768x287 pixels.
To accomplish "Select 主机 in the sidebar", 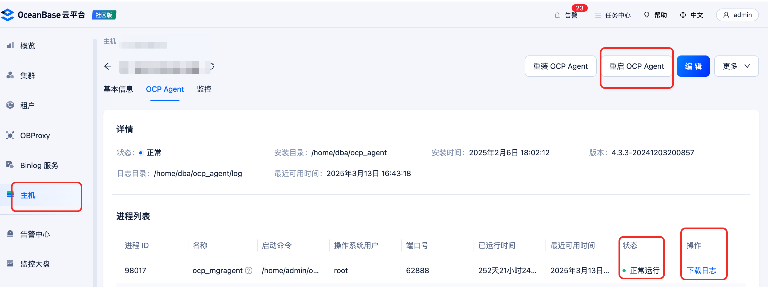I will point(28,195).
